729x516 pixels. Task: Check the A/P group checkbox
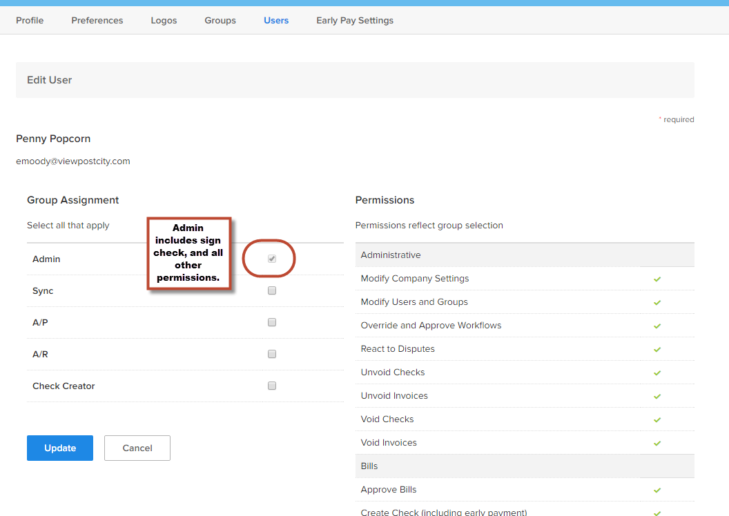pyautogui.click(x=272, y=322)
